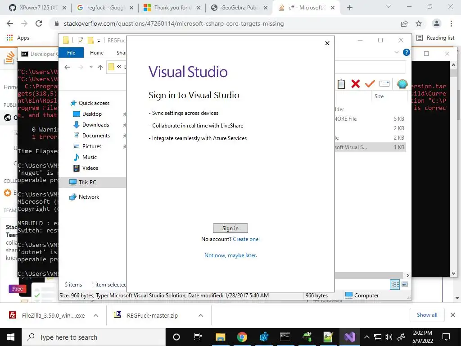The image size is (461, 346).
Task: Open Videos folder in navigation pane
Action: tap(90, 168)
